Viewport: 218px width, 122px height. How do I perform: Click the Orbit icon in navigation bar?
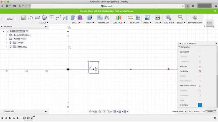[x=90, y=111]
